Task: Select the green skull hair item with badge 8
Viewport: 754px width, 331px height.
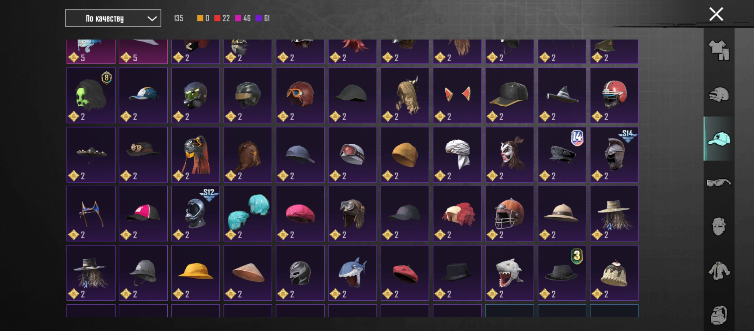Action: coord(91,95)
